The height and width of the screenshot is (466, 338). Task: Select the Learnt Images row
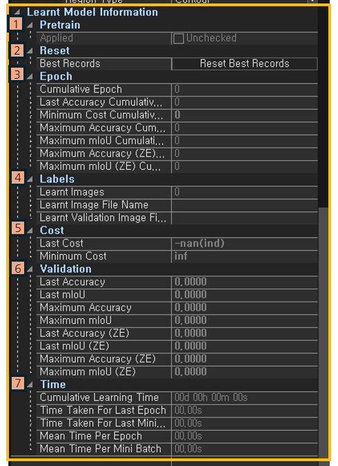click(177, 192)
